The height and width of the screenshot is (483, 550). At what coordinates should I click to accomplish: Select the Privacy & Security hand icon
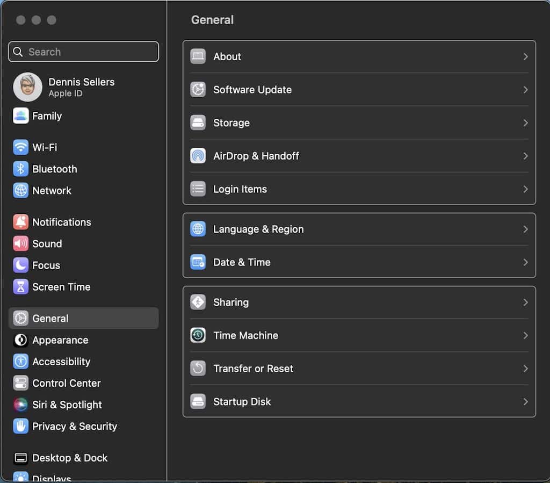coord(21,426)
